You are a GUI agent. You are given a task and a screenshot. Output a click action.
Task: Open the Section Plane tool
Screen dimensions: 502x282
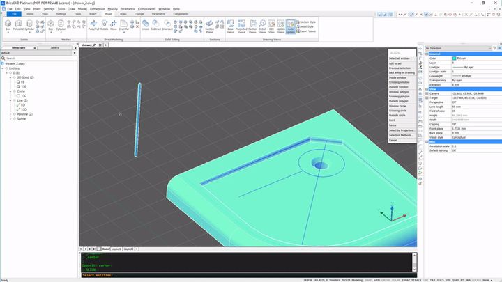pos(209,26)
